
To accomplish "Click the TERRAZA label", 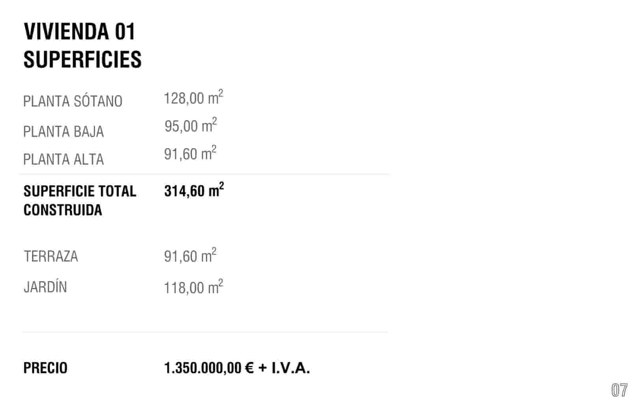I will tap(51, 257).
